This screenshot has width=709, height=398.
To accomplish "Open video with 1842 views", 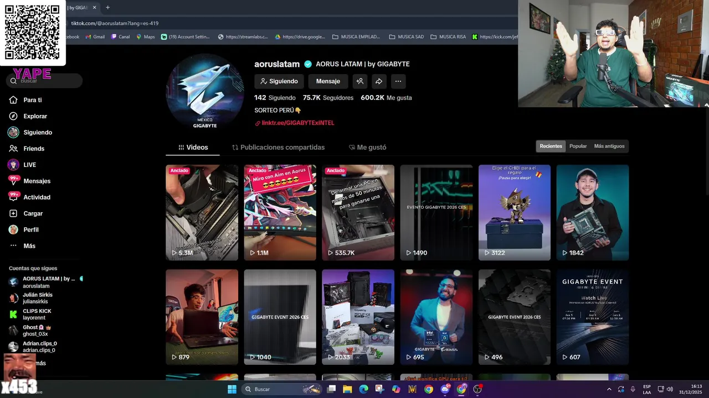I will tap(593, 212).
